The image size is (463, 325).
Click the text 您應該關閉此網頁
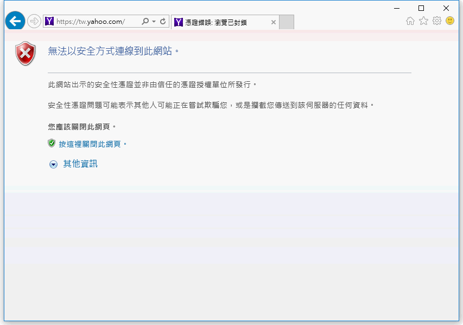pyautogui.click(x=82, y=127)
